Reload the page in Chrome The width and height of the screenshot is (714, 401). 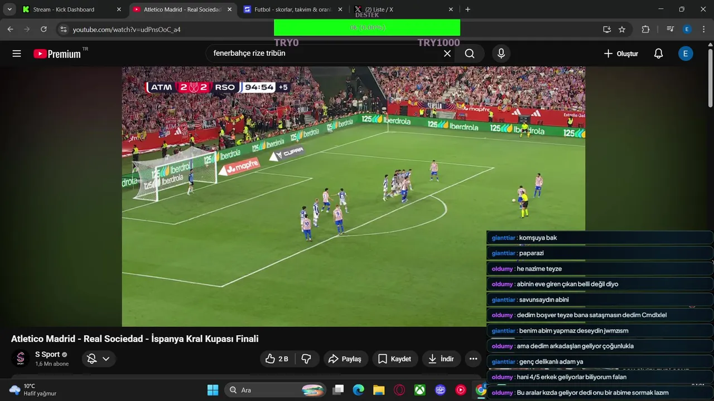pos(44,29)
